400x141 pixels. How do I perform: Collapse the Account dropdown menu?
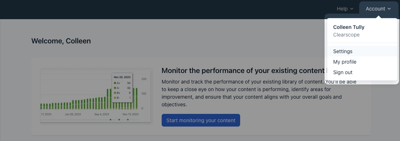[x=378, y=9]
